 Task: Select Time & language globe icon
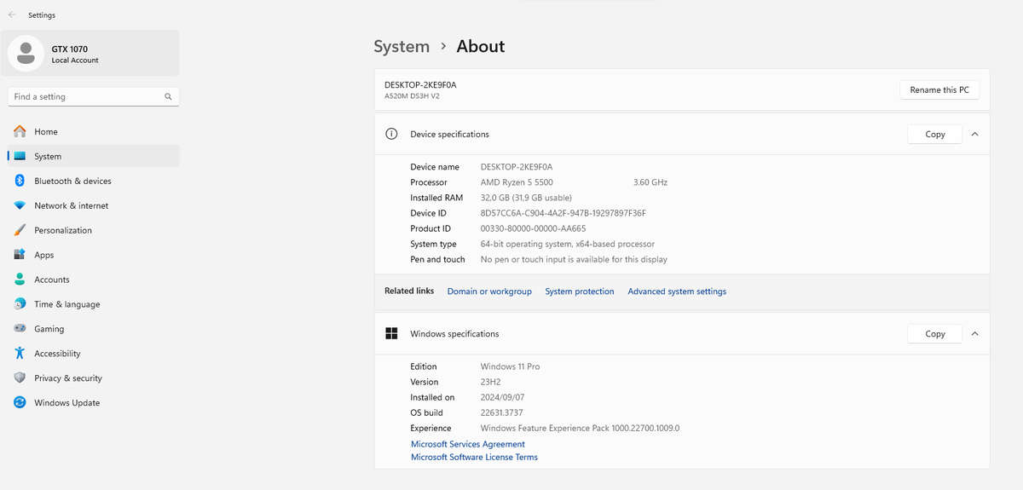pos(20,304)
